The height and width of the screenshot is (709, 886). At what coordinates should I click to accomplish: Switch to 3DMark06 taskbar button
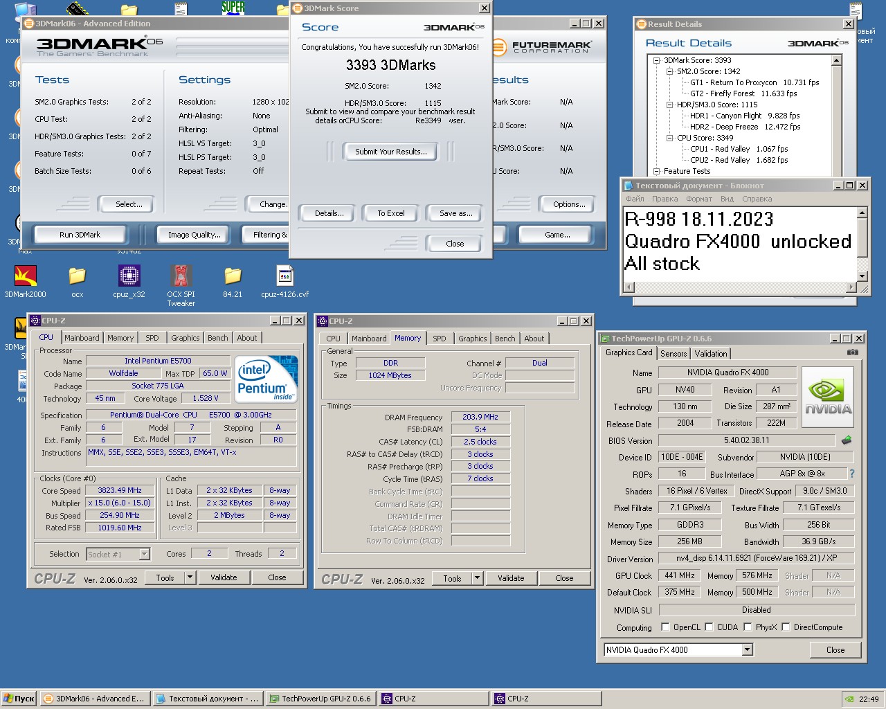[x=94, y=699]
